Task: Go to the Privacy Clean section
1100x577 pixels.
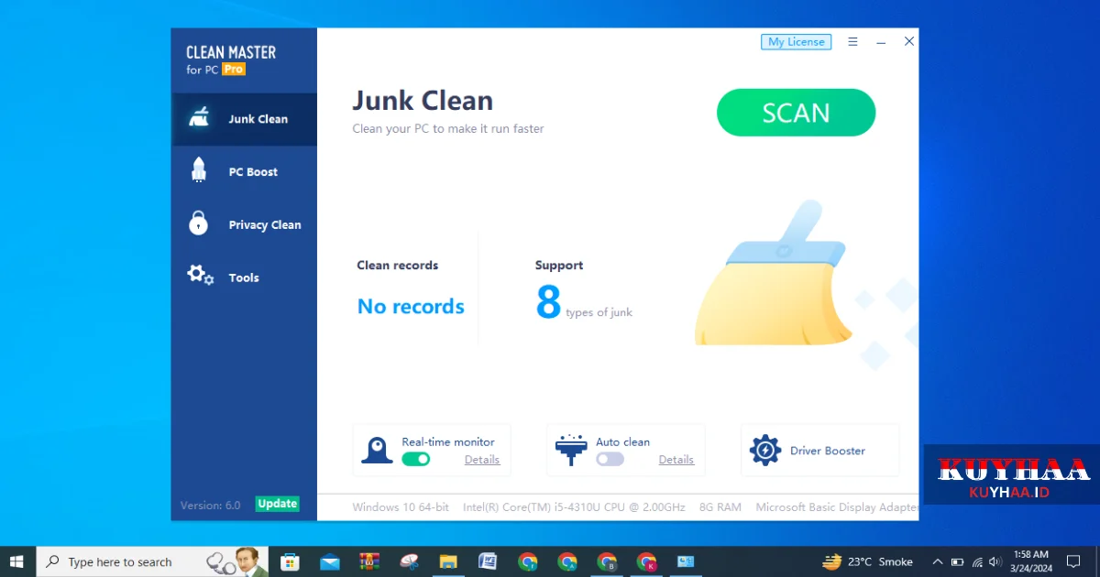Action: coord(244,225)
